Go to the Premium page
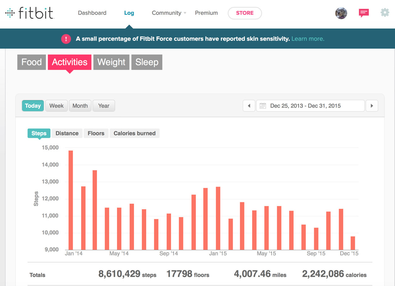395x286 pixels. (206, 13)
